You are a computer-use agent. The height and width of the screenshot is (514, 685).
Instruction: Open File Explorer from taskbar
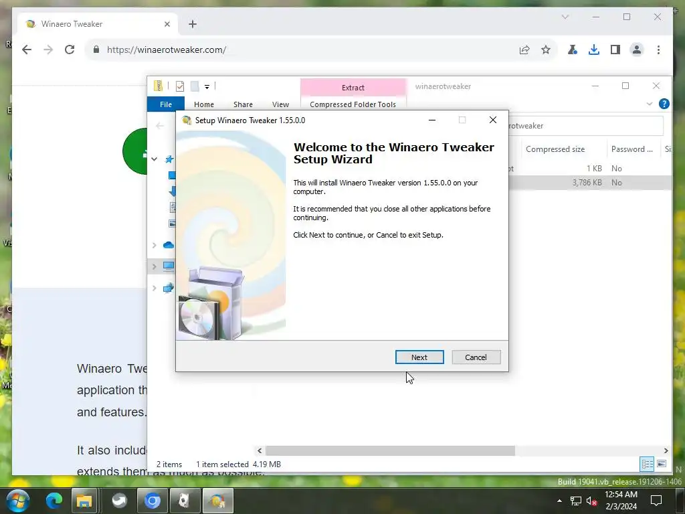click(x=84, y=501)
